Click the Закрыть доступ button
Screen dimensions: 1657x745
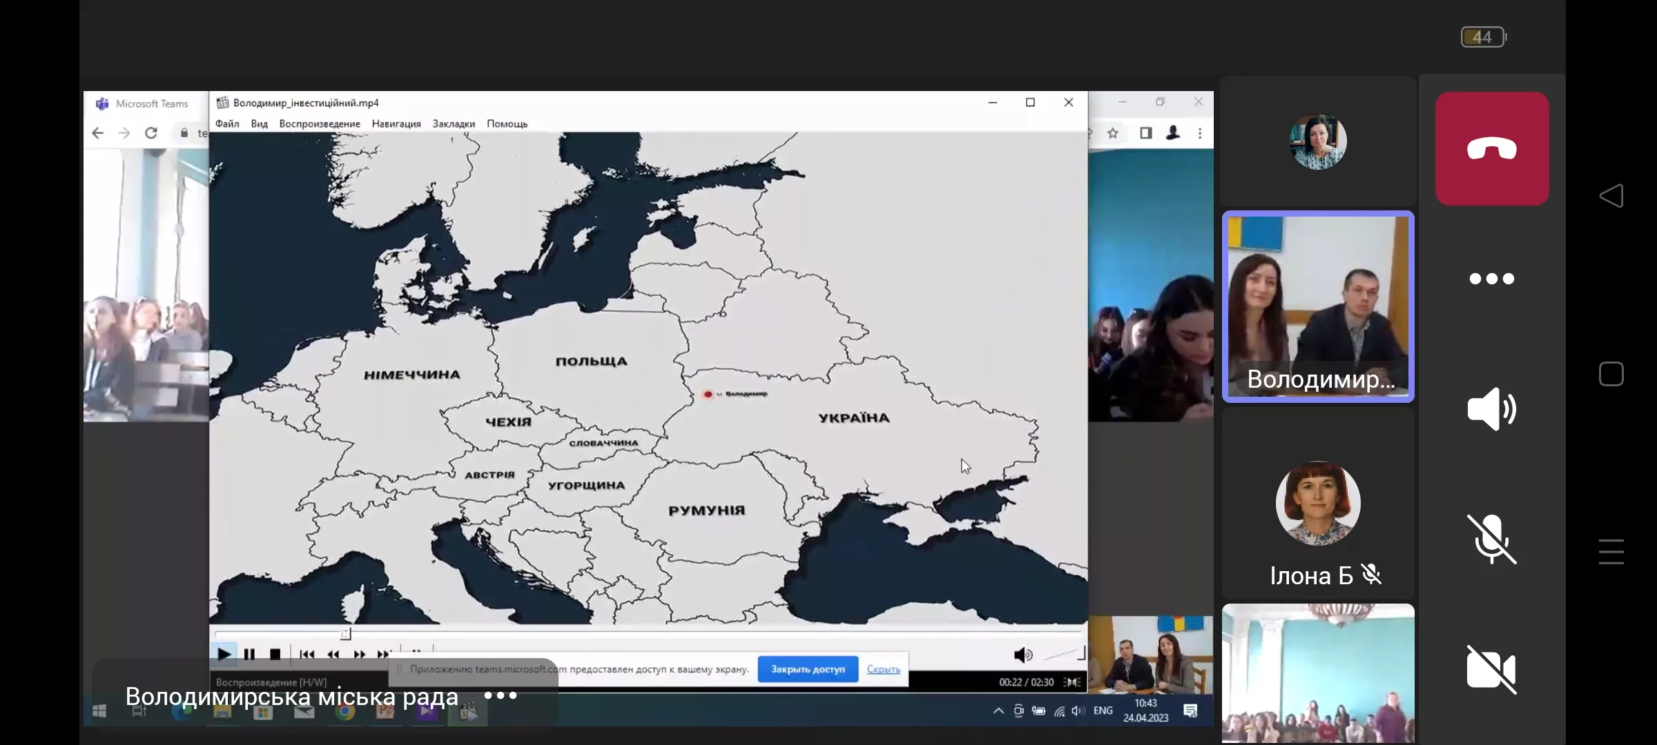(808, 669)
